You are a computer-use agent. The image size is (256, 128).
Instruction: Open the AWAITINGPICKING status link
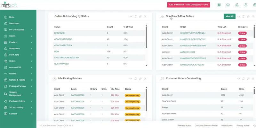(63, 39)
